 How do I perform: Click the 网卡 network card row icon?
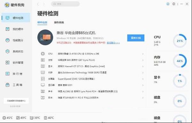tap(43, 98)
